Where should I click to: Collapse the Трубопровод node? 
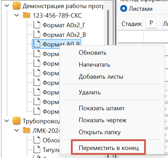pos(7,121)
